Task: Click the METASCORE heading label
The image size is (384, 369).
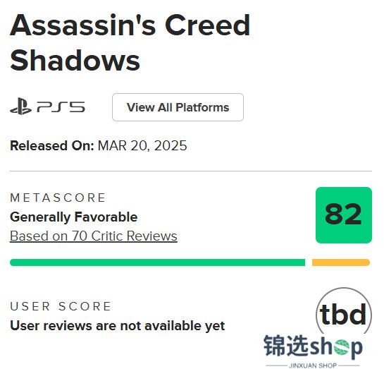Action: (58, 198)
